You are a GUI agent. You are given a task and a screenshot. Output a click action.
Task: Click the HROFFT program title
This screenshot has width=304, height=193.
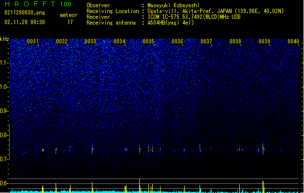[30, 4]
